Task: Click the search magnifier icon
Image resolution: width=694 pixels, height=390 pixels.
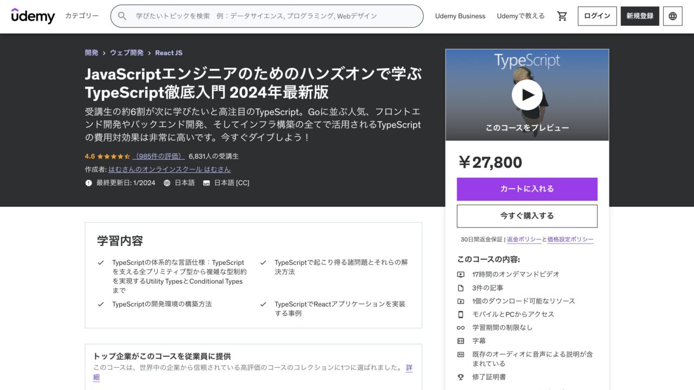Action: [122, 16]
